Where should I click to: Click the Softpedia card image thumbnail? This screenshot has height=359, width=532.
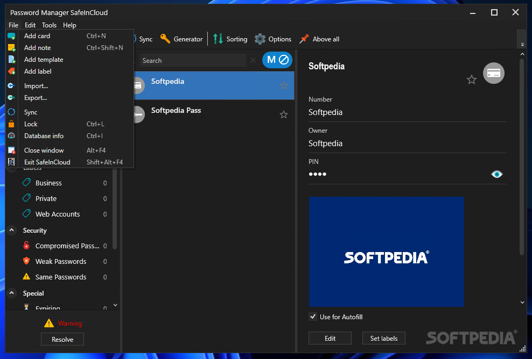[387, 252]
